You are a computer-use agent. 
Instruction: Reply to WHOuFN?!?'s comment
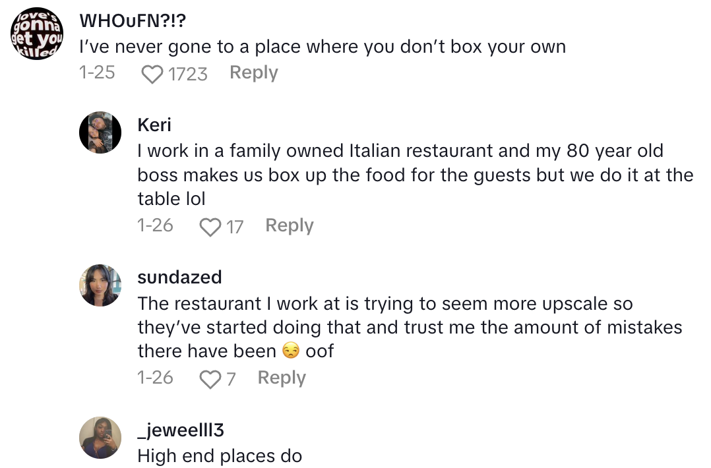pyautogui.click(x=253, y=73)
